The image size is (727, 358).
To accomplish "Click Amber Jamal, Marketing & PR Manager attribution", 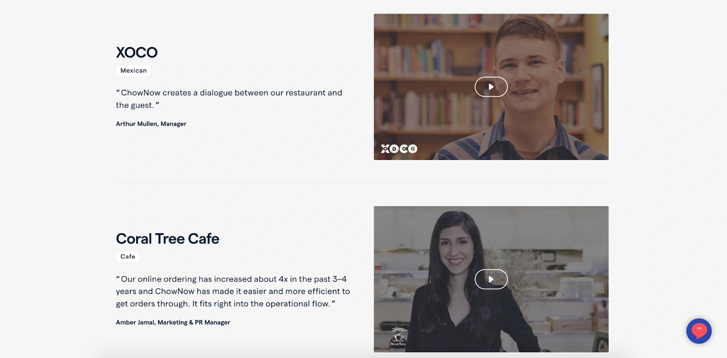I will [x=173, y=322].
